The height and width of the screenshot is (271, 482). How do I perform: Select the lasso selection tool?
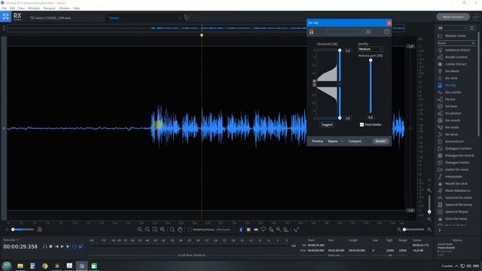pos(264,230)
